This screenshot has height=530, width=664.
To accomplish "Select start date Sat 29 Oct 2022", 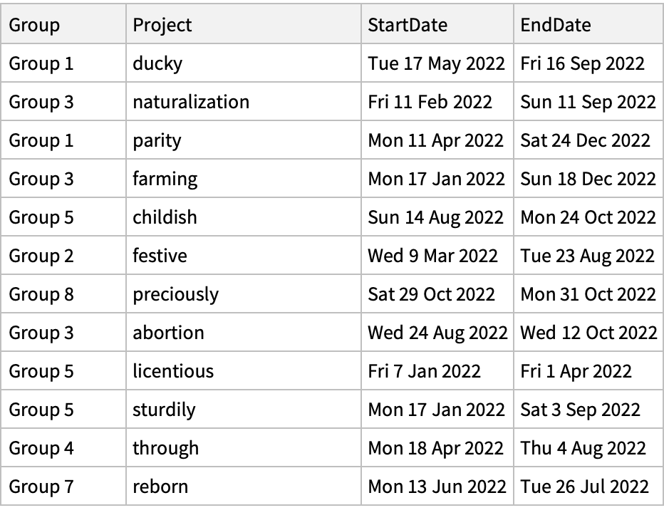I will 431,294.
